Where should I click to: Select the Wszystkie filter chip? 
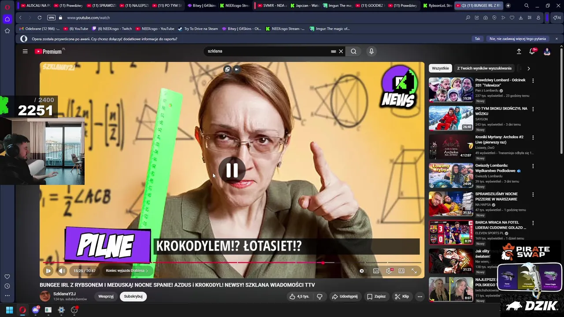click(x=440, y=68)
